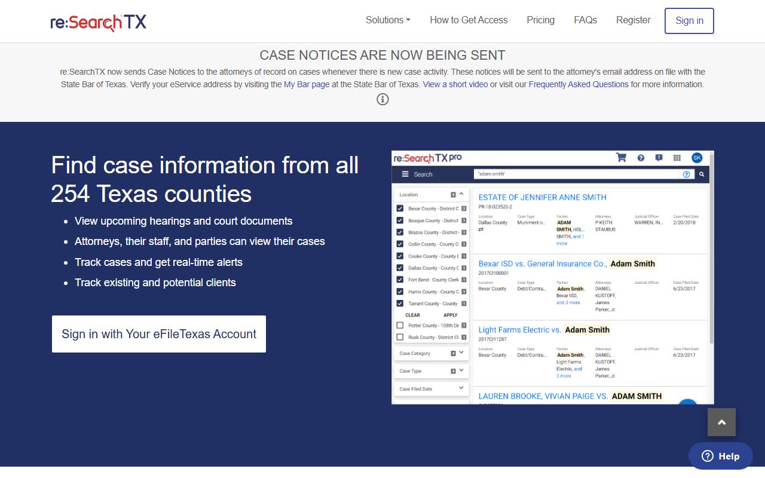This screenshot has height=478, width=765.
Task: Click the PR-18-023520-2 case number
Action: click(x=495, y=207)
